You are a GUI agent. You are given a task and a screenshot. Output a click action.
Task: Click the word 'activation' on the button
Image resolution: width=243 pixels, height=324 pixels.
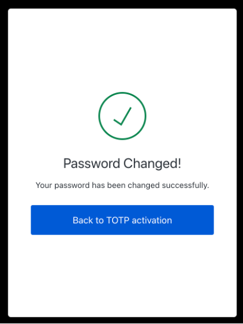coord(152,220)
